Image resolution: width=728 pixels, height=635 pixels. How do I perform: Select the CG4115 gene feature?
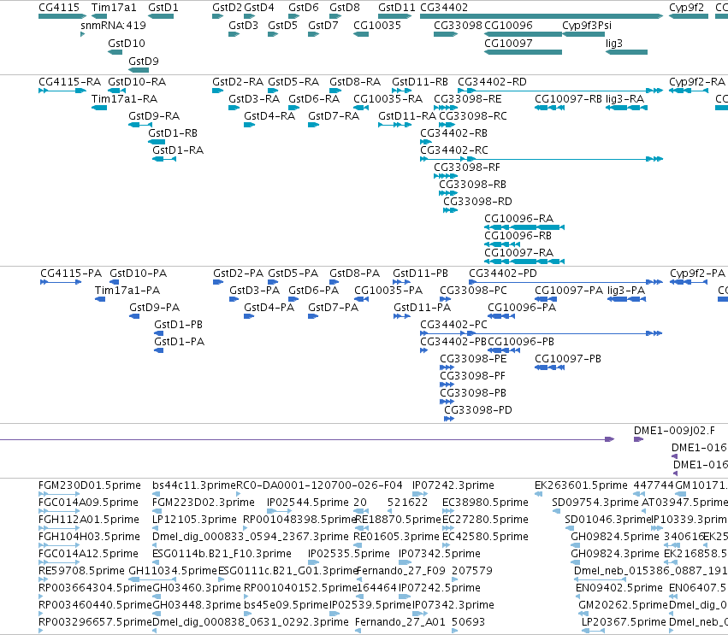pos(62,16)
